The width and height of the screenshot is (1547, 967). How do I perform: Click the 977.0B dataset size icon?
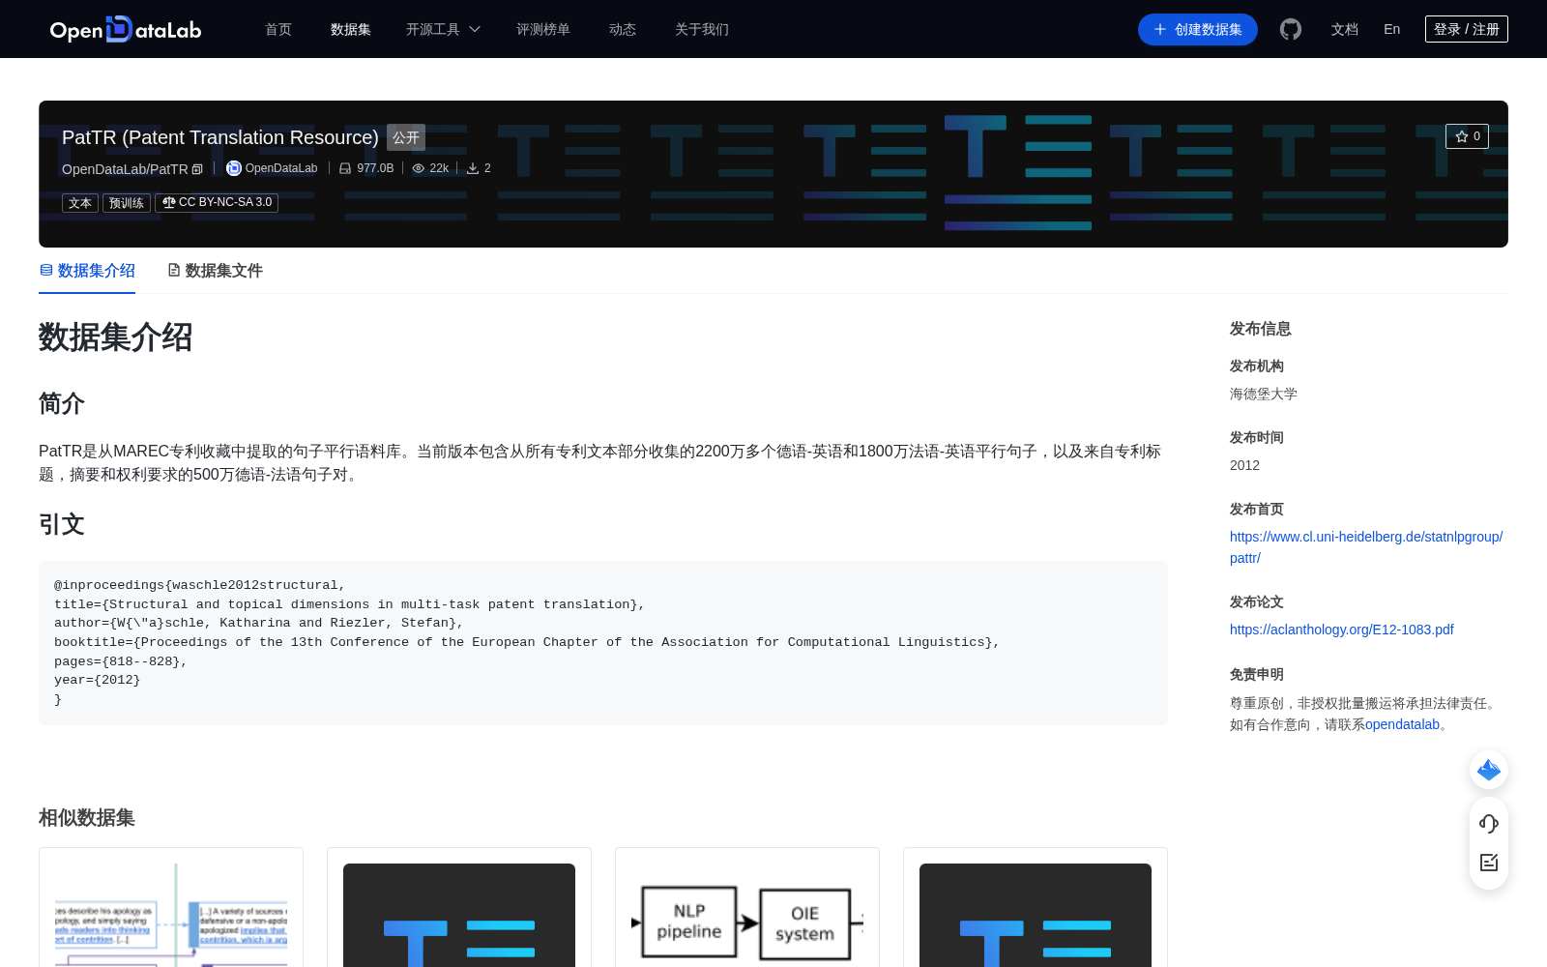[345, 168]
